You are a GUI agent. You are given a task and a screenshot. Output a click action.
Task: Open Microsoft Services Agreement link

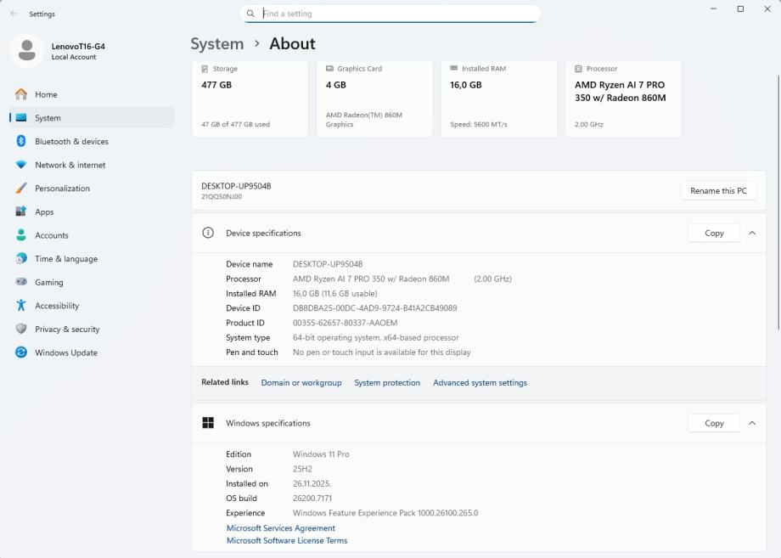[280, 528]
